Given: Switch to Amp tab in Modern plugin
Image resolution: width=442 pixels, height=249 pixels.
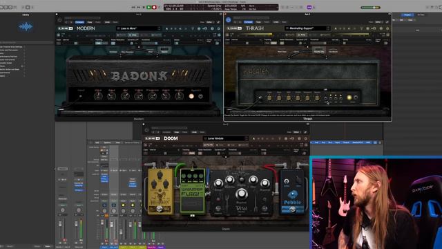Looking at the screenshot, I should coord(133,35).
